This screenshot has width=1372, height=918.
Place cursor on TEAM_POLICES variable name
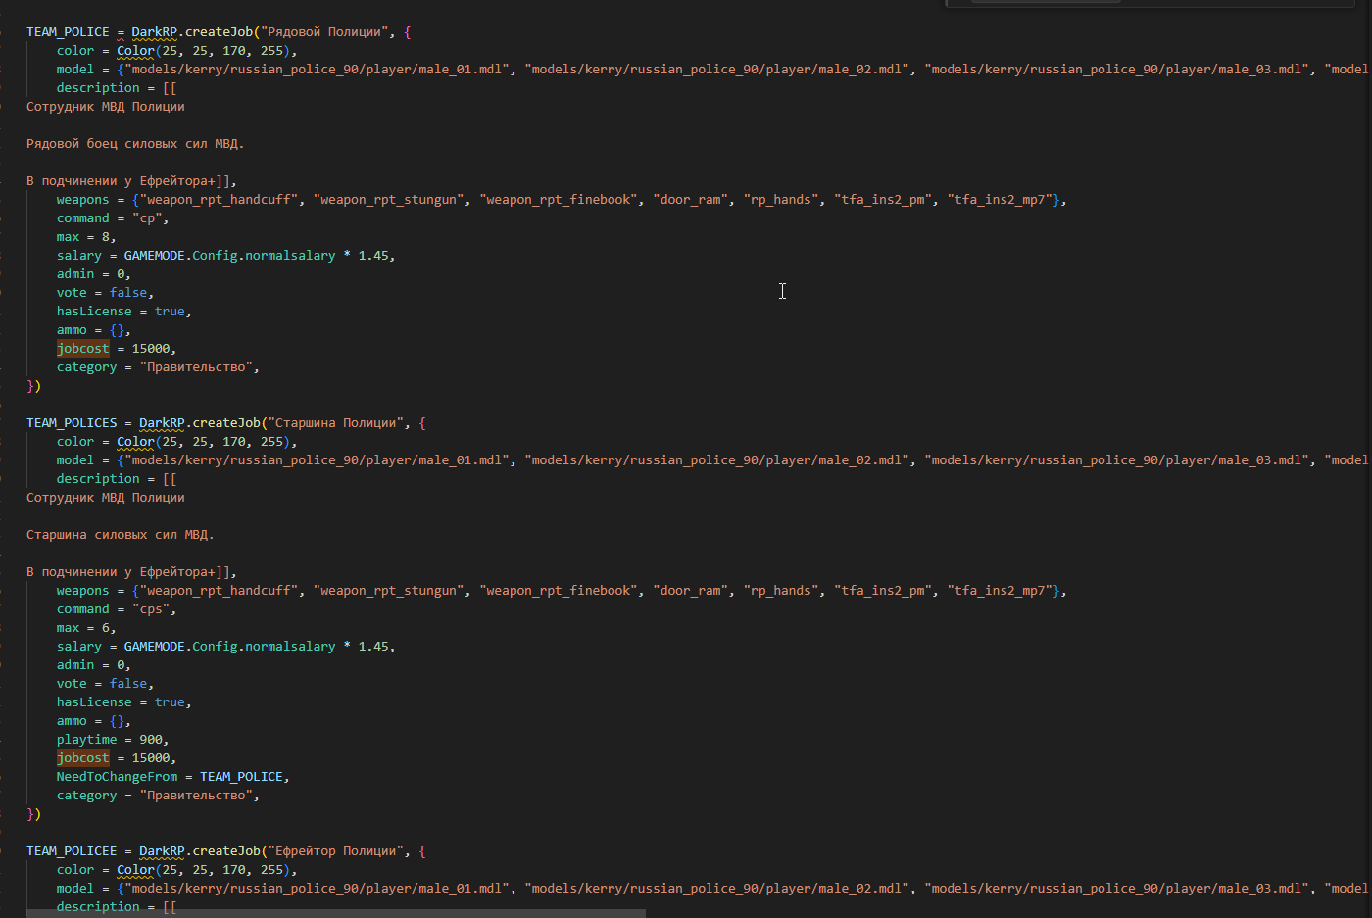[x=72, y=423]
